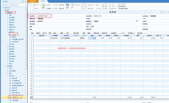Viewport: 169px width, 103px height.
Task: Open the dropdown arrow next to 打印
Action: coord(40,5)
